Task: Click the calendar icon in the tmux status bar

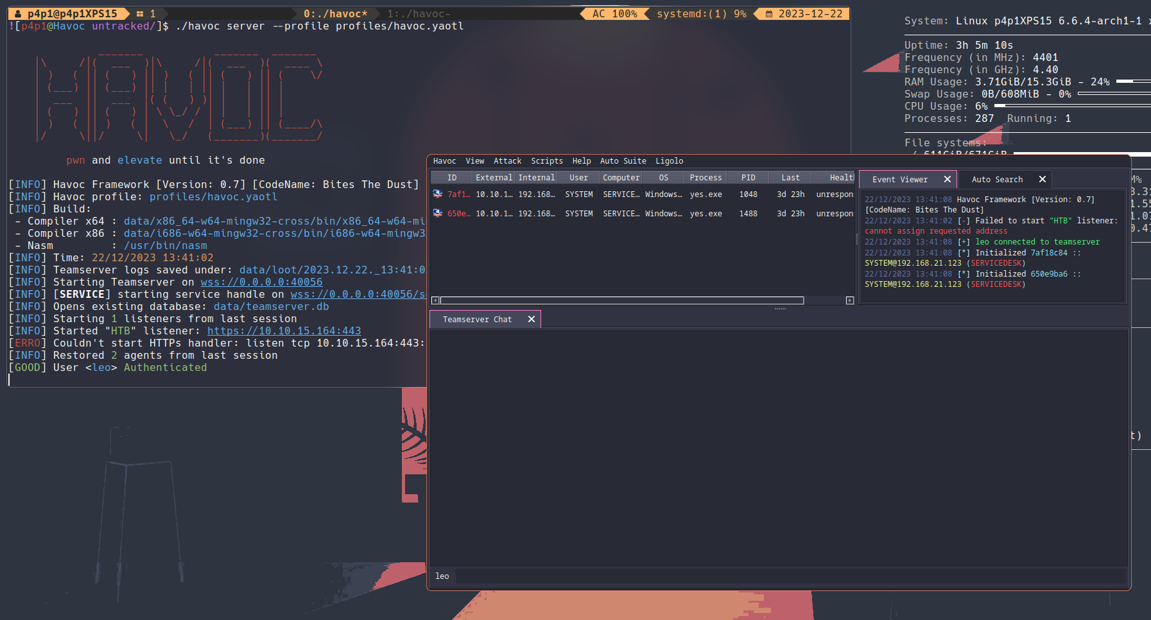Action: point(769,14)
